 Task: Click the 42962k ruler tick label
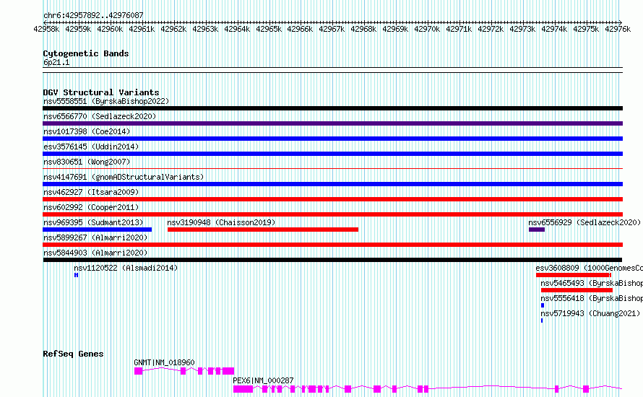(173, 29)
